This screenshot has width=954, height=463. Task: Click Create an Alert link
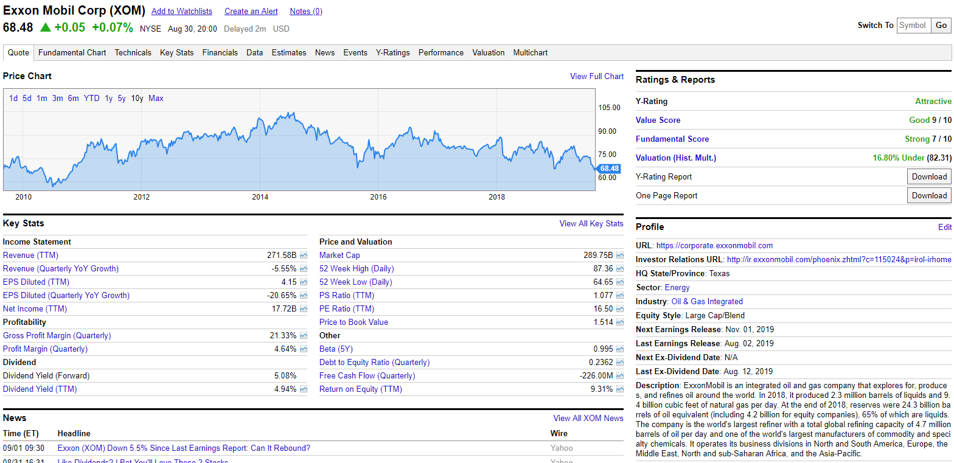pyautogui.click(x=251, y=12)
